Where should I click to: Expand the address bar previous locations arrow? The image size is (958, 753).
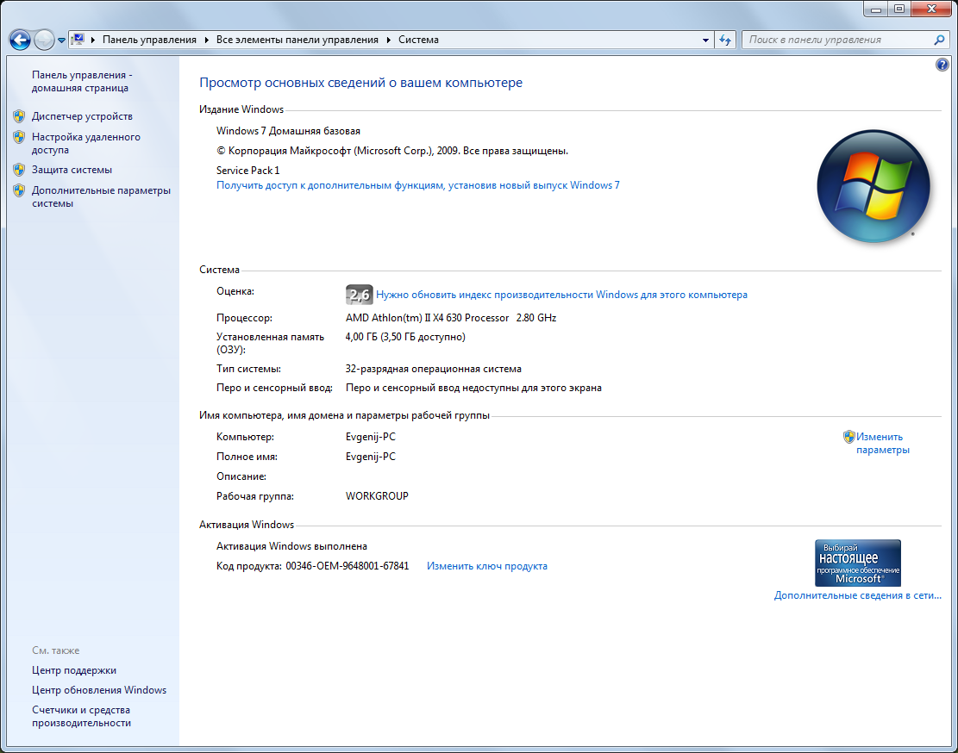click(x=705, y=40)
